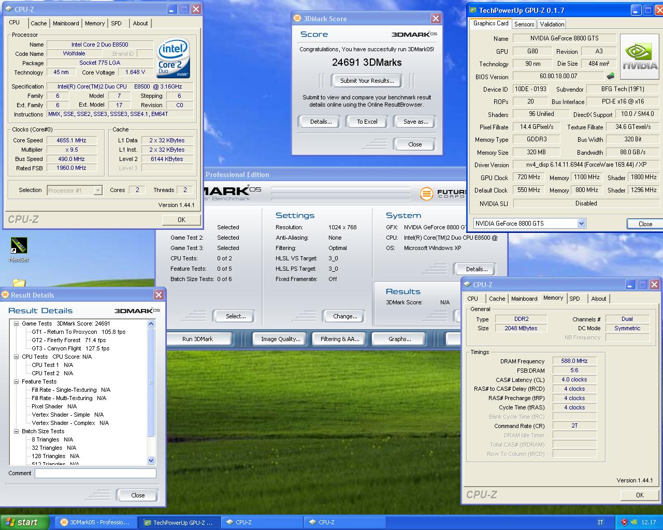
Task: Select GT1 - Return To Proxycon result row
Action: pos(79,332)
